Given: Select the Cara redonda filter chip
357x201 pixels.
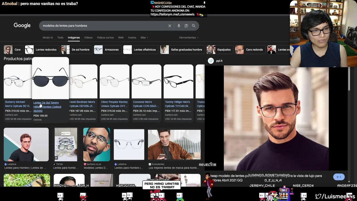Looking at the screenshot, I should [250, 50].
